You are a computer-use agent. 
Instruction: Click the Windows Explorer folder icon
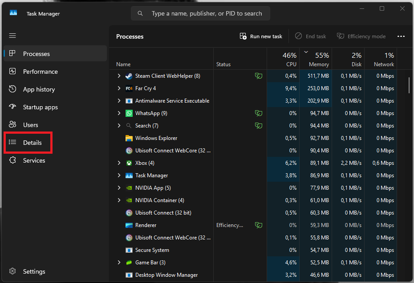pyautogui.click(x=129, y=138)
